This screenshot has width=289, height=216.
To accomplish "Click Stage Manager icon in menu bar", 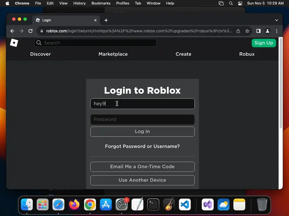I will [x=221, y=3].
